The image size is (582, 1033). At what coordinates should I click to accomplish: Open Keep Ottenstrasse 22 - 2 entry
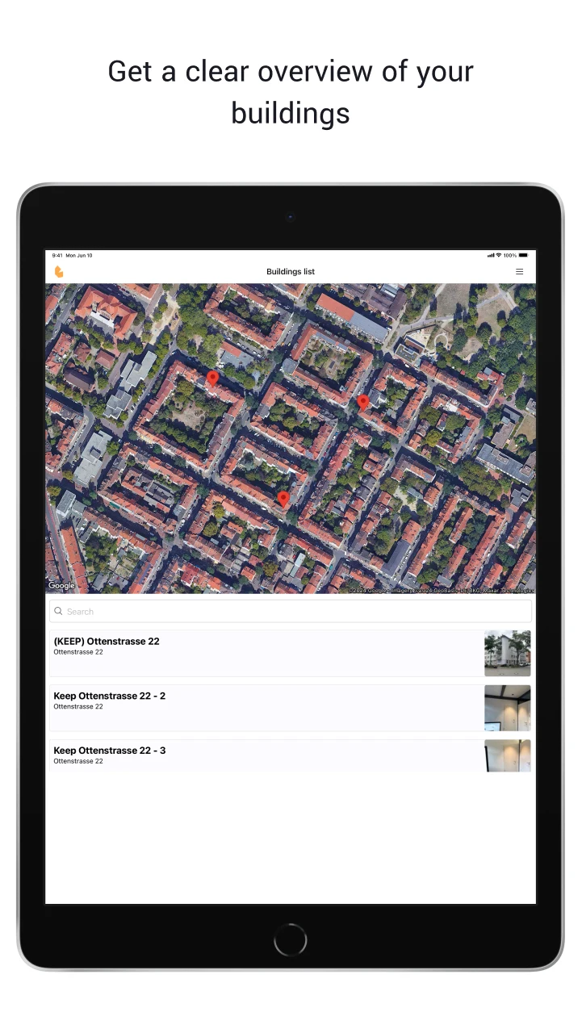click(x=291, y=708)
